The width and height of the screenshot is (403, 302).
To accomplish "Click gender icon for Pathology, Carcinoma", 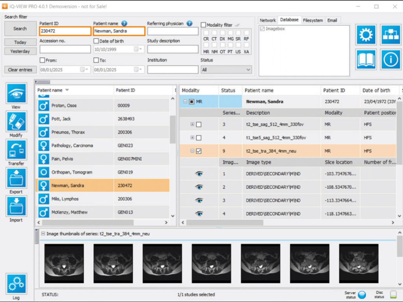I will (x=44, y=145).
